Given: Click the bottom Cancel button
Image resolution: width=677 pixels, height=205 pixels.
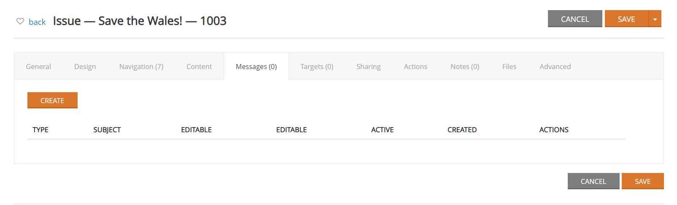Looking at the screenshot, I should pyautogui.click(x=593, y=181).
